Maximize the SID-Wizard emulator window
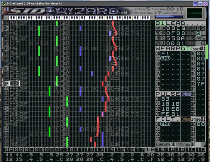The width and height of the screenshot is (210, 162). click(200, 3)
